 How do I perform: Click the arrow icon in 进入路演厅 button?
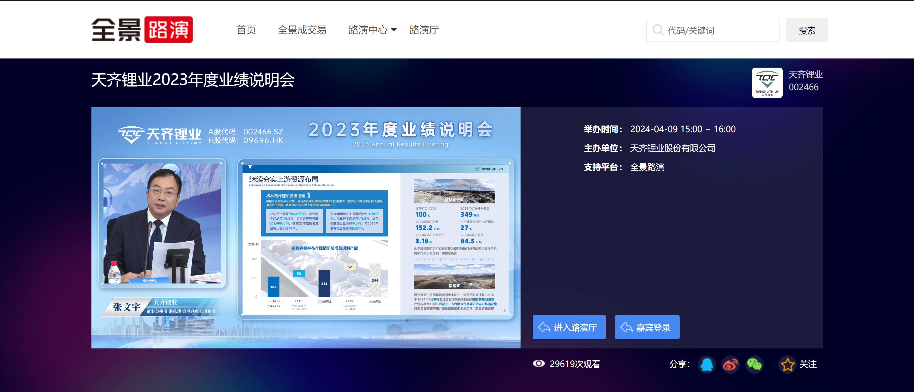coord(544,327)
